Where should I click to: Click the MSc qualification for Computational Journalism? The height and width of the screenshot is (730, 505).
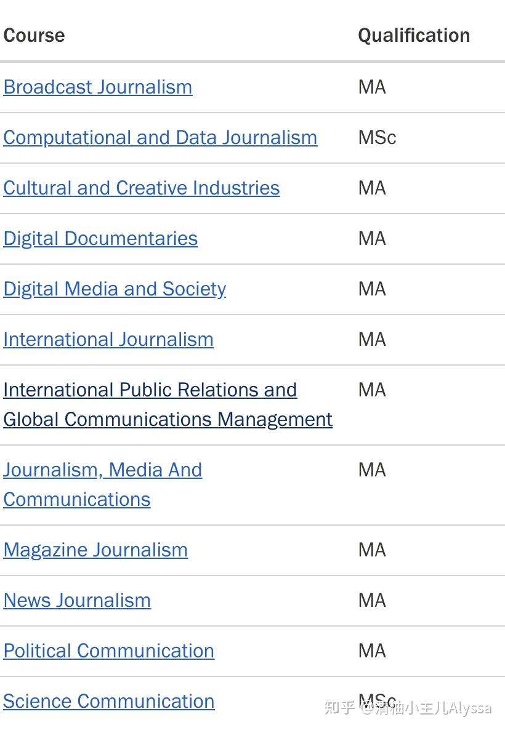[377, 138]
